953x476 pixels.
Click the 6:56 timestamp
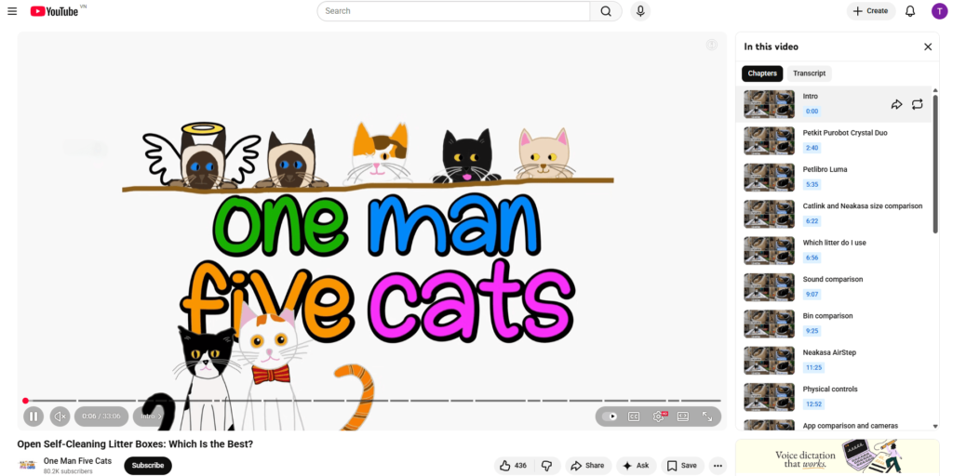(x=812, y=258)
